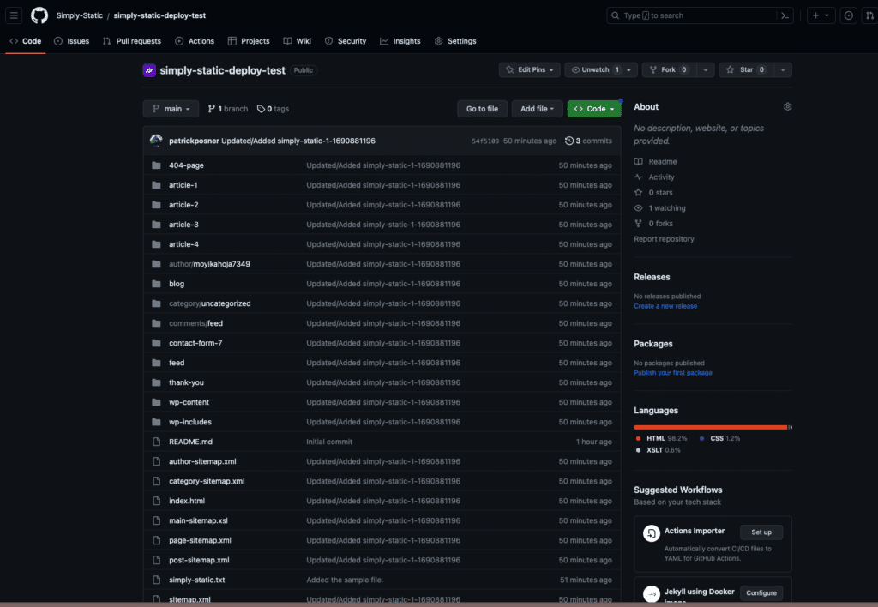Open the index.html file
Image resolution: width=878 pixels, height=607 pixels.
click(x=186, y=501)
